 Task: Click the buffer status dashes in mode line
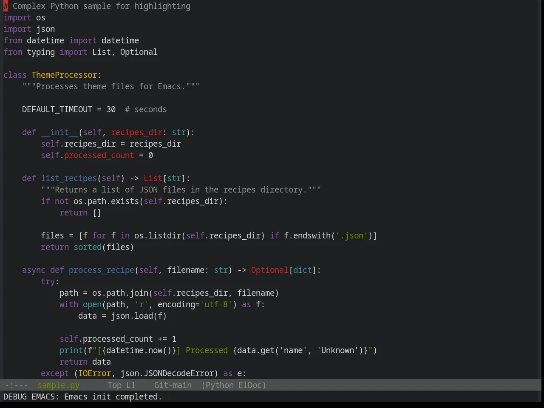[x=16, y=385]
